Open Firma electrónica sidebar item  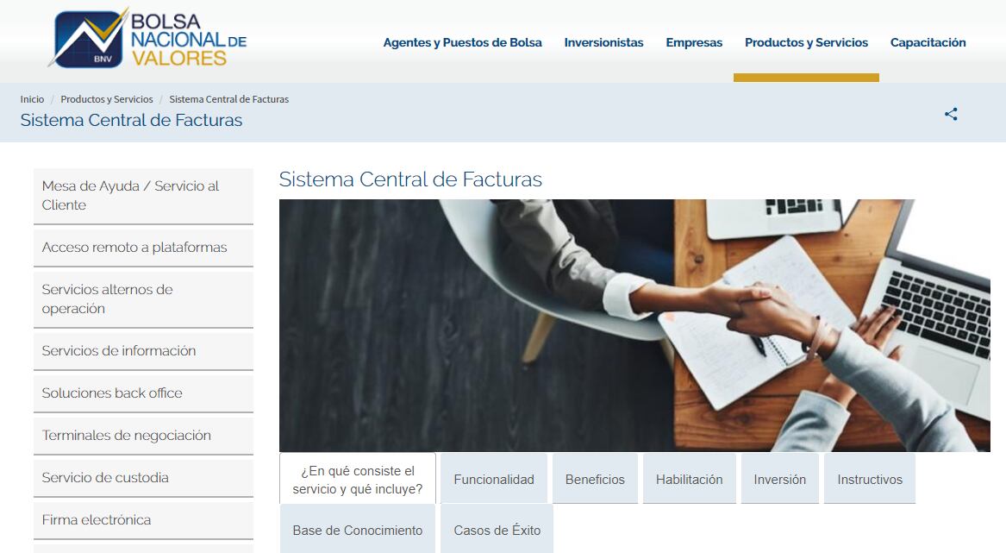(143, 519)
